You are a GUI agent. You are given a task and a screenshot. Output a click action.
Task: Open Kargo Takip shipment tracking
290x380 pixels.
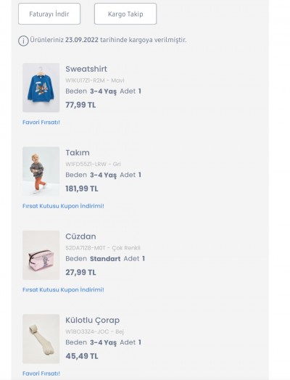pos(125,14)
